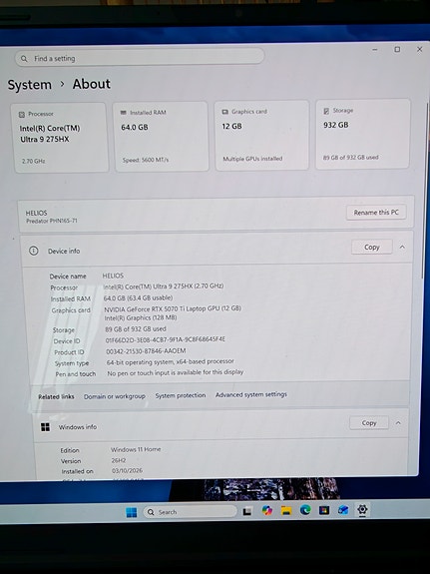Copy the Windows info section
The width and height of the screenshot is (430, 574).
pos(369,423)
